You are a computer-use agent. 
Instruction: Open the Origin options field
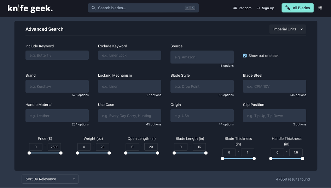(x=202, y=116)
